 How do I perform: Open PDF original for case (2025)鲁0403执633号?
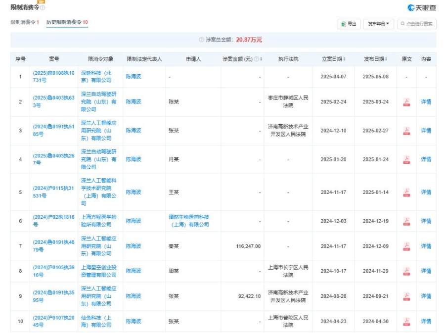click(406, 102)
